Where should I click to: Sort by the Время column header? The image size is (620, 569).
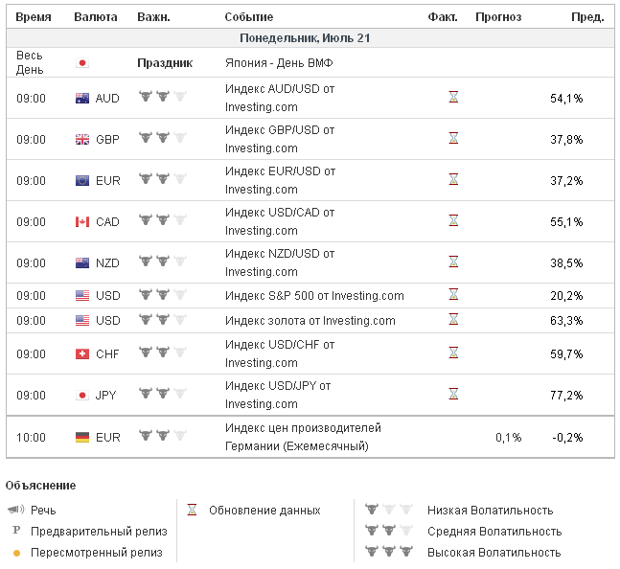tap(34, 17)
